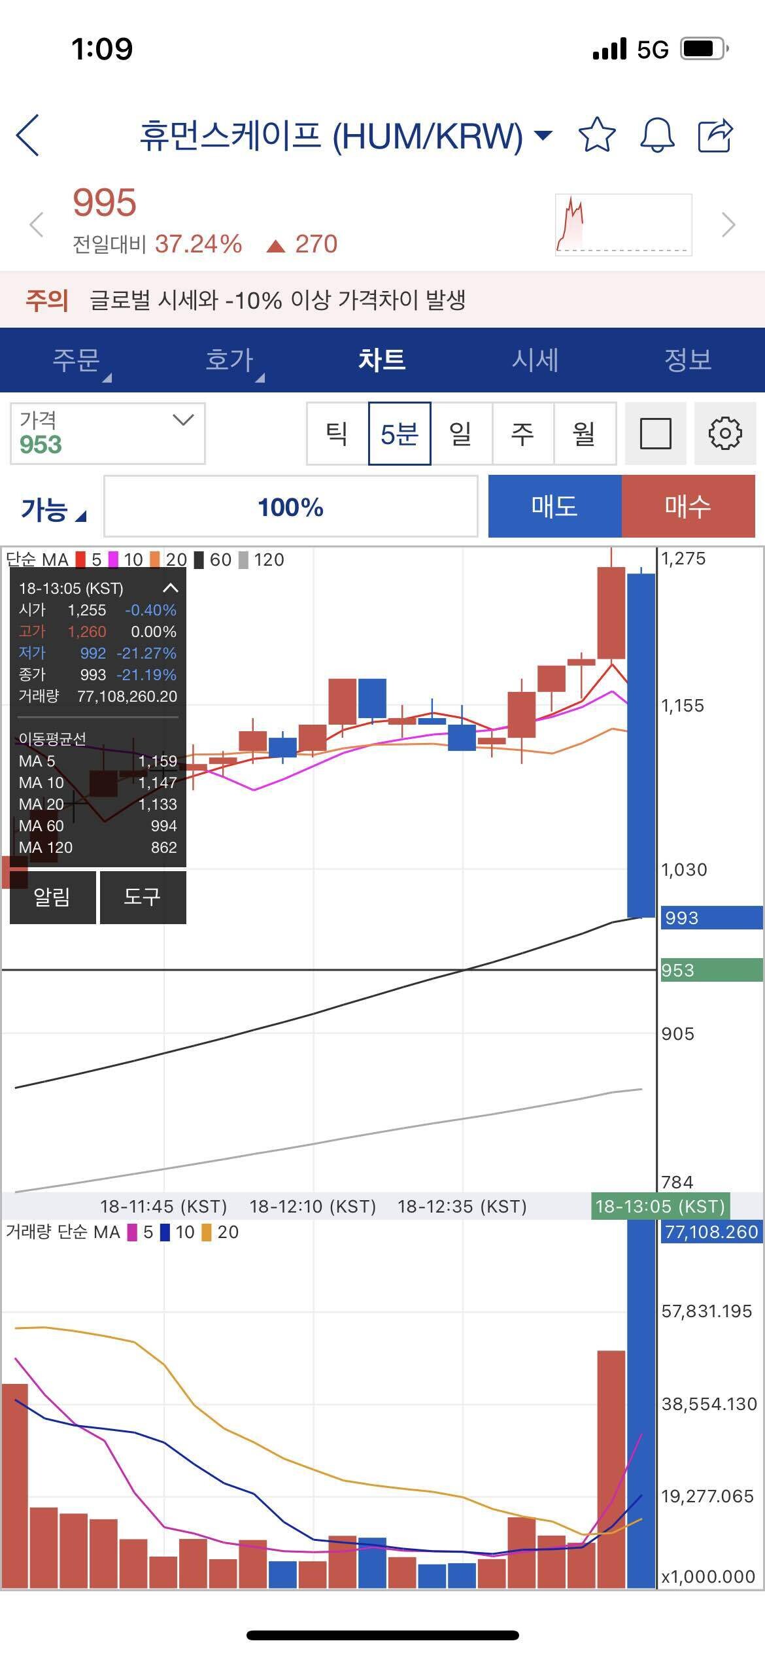Select the 5분 chart interval

click(399, 434)
